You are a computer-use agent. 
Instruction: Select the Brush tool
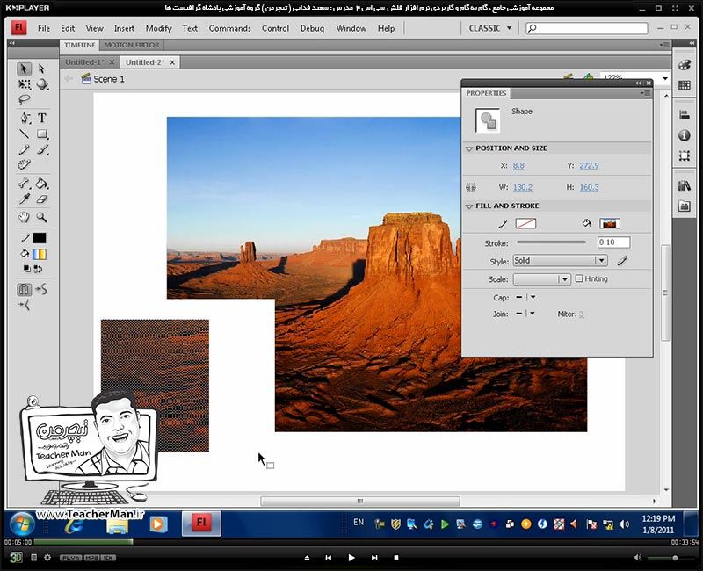click(42, 149)
